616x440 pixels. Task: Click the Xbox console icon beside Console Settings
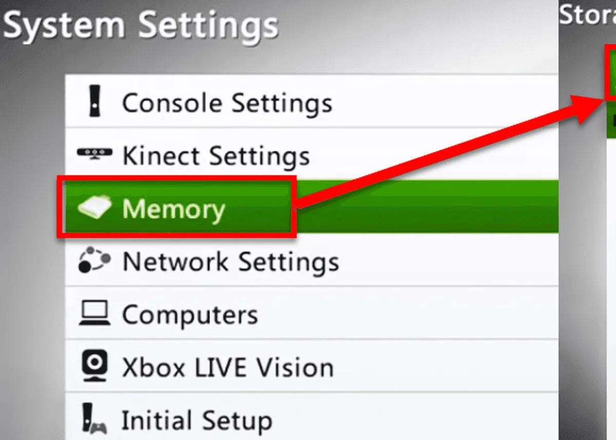94,102
